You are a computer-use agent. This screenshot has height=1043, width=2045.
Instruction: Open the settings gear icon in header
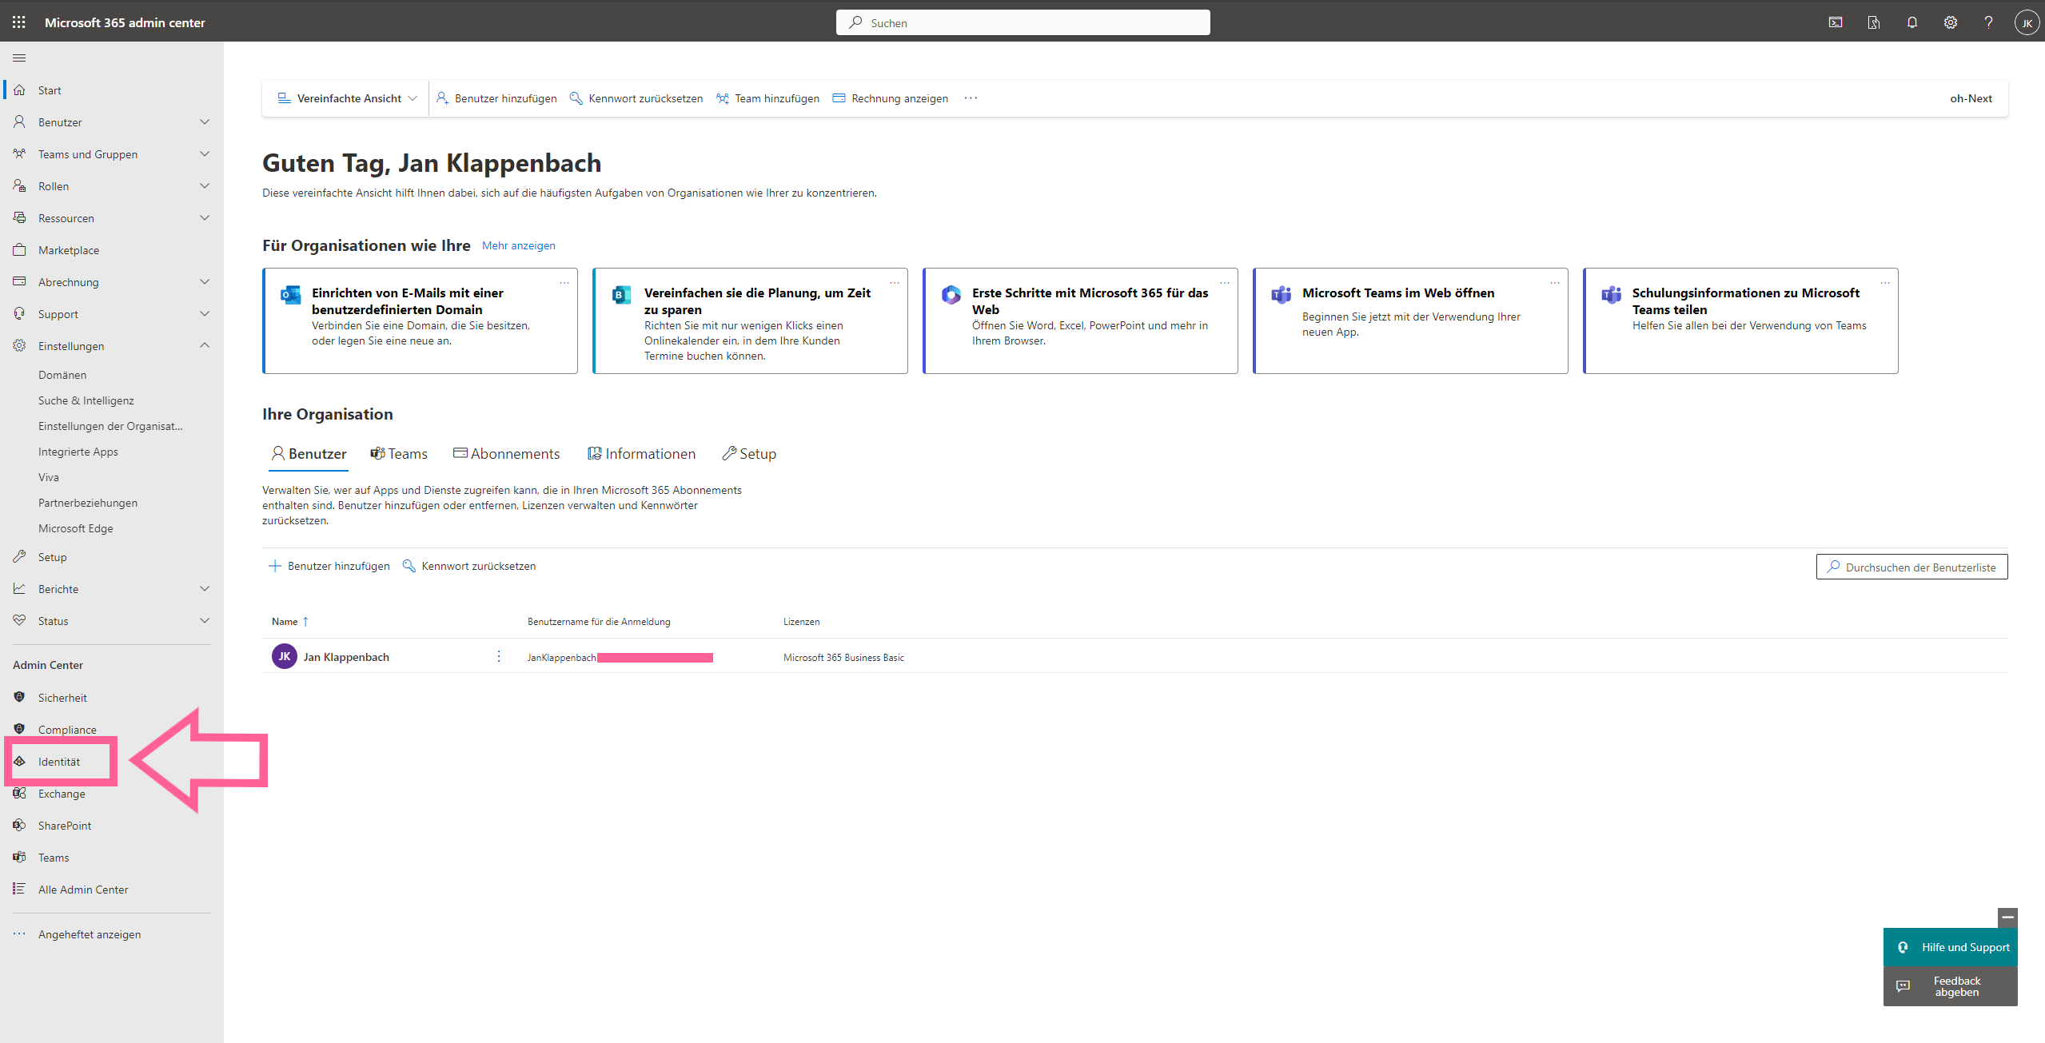coord(1951,22)
